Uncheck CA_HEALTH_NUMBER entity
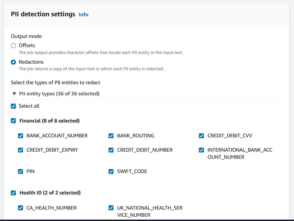The width and height of the screenshot is (294, 221). [x=20, y=208]
